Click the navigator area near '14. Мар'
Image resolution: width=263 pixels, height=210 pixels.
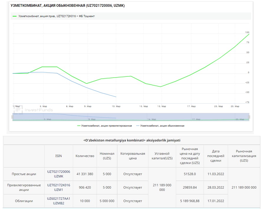151,119
